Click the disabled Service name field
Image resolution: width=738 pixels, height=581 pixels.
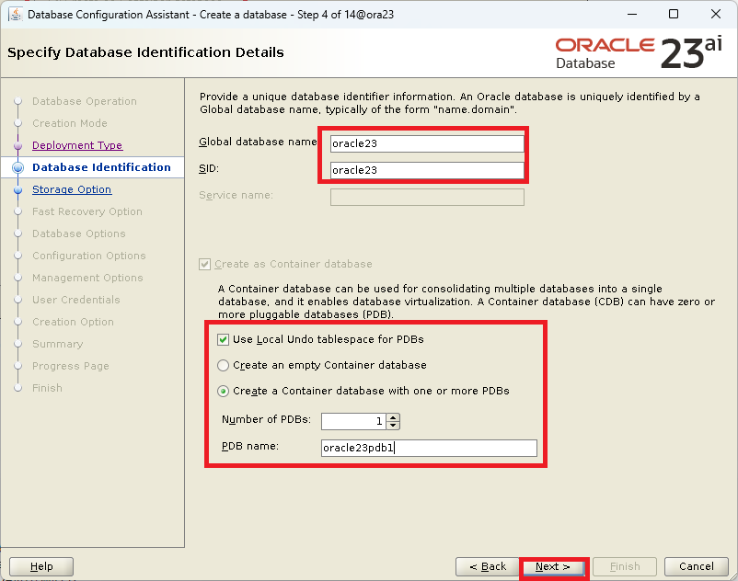click(x=427, y=197)
